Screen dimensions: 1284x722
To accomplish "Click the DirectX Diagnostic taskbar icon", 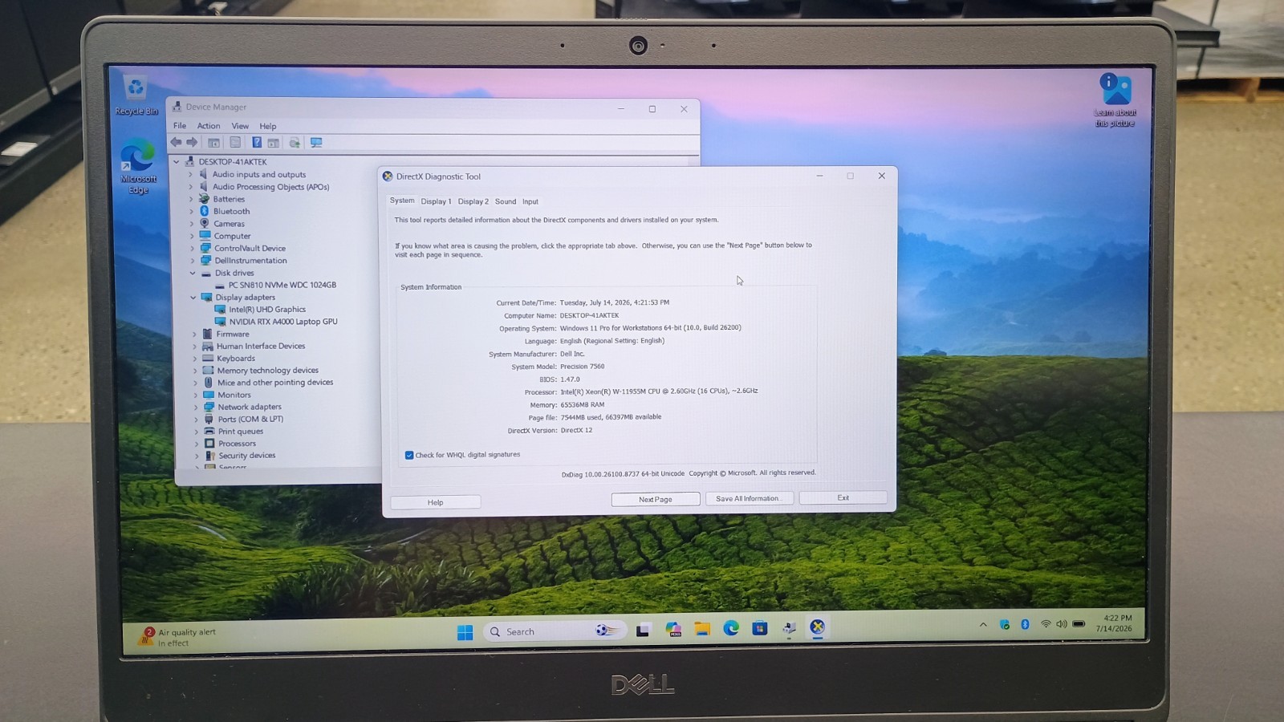I will 817,627.
